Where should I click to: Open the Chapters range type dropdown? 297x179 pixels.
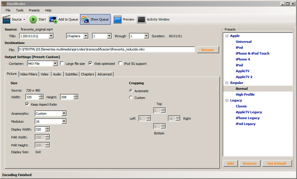(86, 36)
